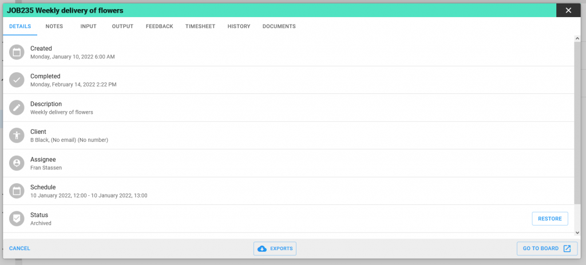Open the Documents tab
This screenshot has height=265, width=586.
[x=279, y=26]
